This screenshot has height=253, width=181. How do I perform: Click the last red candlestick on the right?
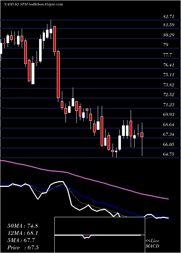pos(142,135)
